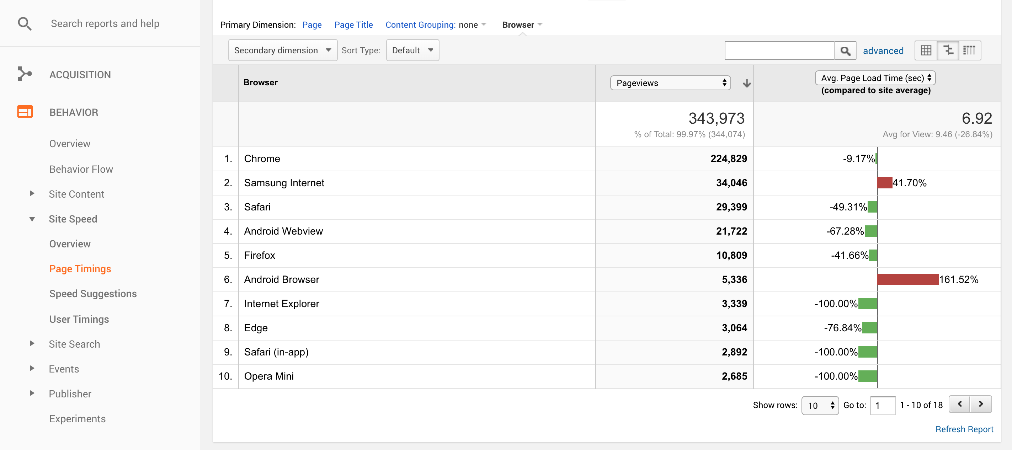Click the table filter search box

pyautogui.click(x=779, y=51)
